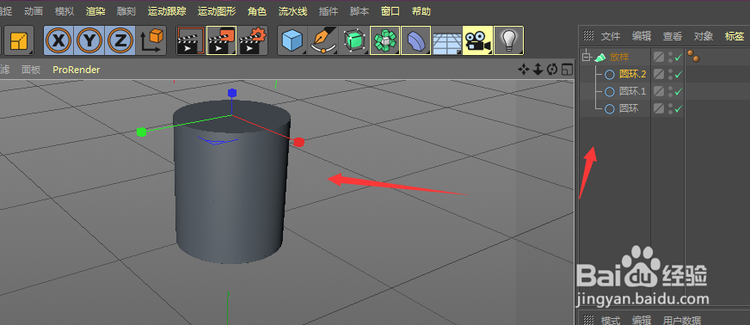Render to Picture Viewer icon
750x325 pixels.
(x=221, y=40)
